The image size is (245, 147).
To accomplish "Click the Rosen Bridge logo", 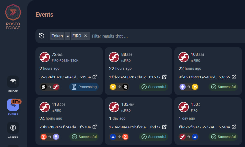I will click(13, 17).
